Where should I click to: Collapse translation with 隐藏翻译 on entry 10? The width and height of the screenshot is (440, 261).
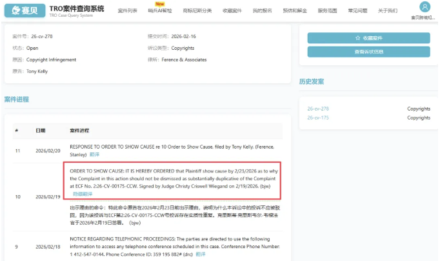pyautogui.click(x=81, y=193)
